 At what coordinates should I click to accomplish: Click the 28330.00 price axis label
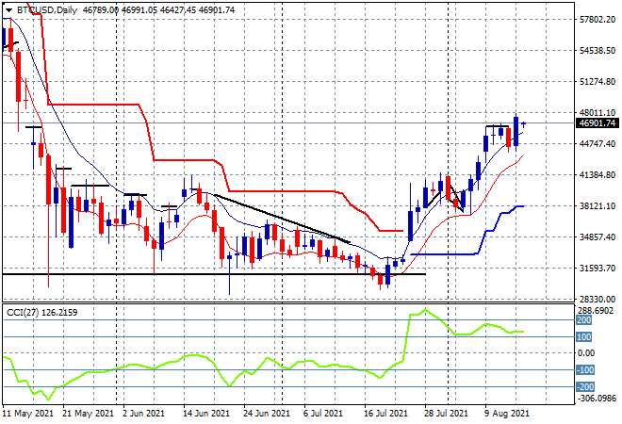pyautogui.click(x=597, y=299)
